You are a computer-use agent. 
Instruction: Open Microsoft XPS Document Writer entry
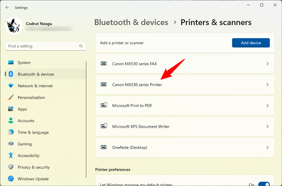point(185,126)
